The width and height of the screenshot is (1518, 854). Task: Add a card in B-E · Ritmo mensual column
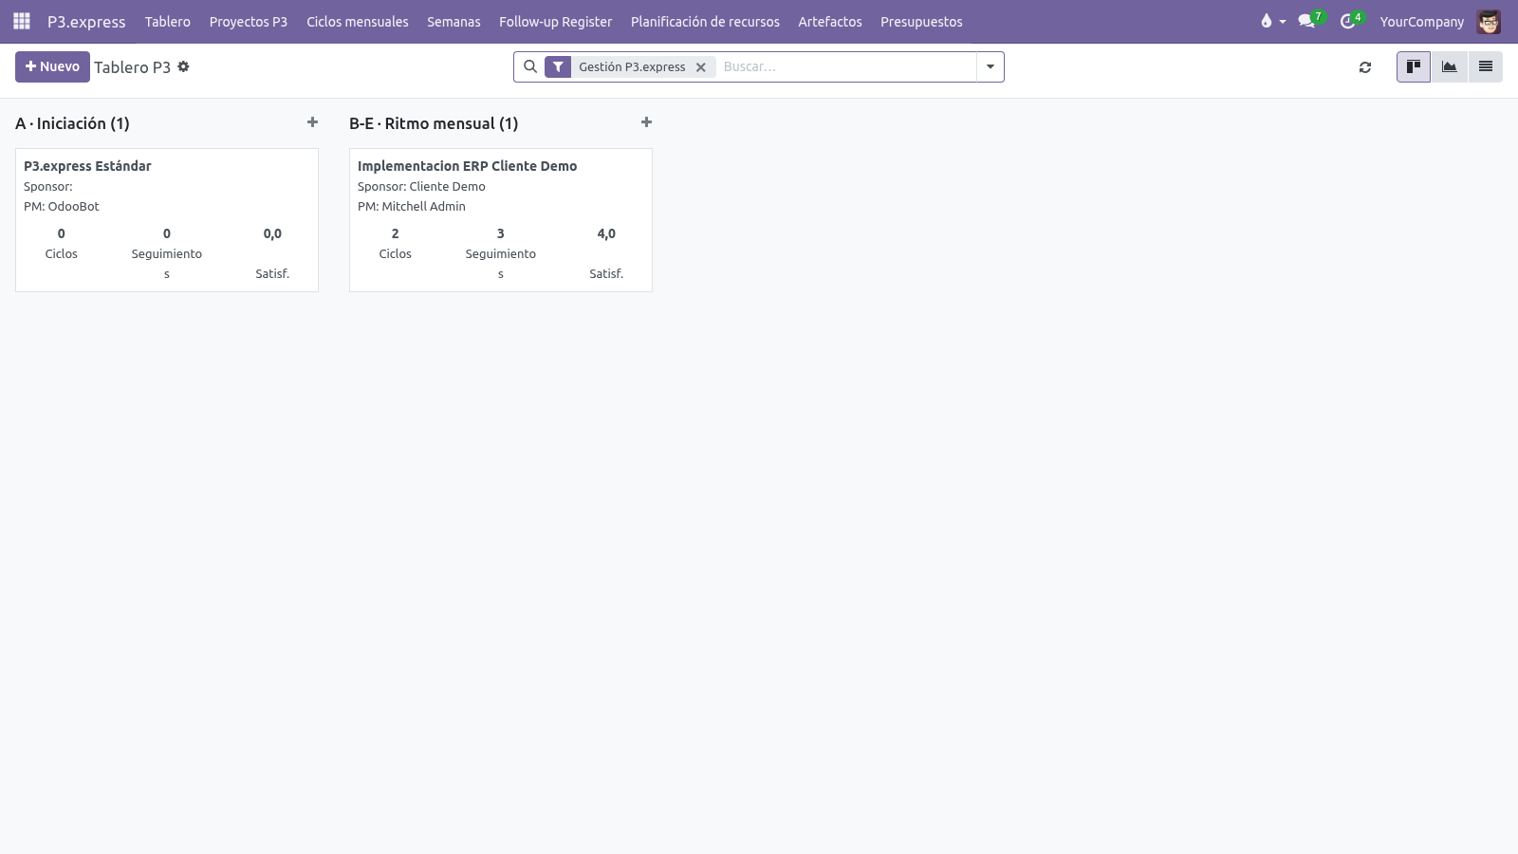(646, 122)
